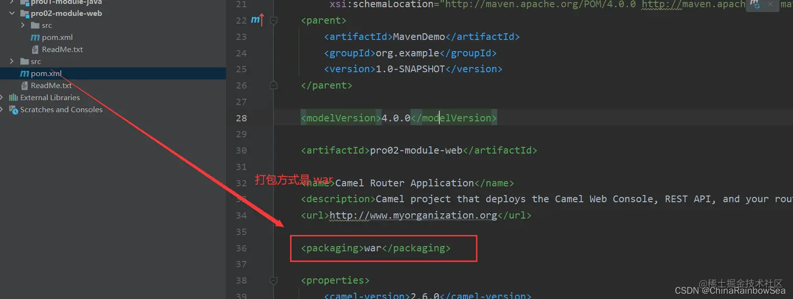793x299 pixels.
Task: Expand the root-level src folder
Action: 12,61
